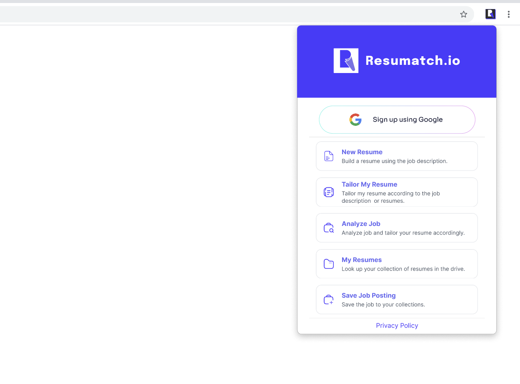Viewport: 520px width, 384px height.
Task: Click the Resumatch.io logo in the header
Action: tap(346, 61)
